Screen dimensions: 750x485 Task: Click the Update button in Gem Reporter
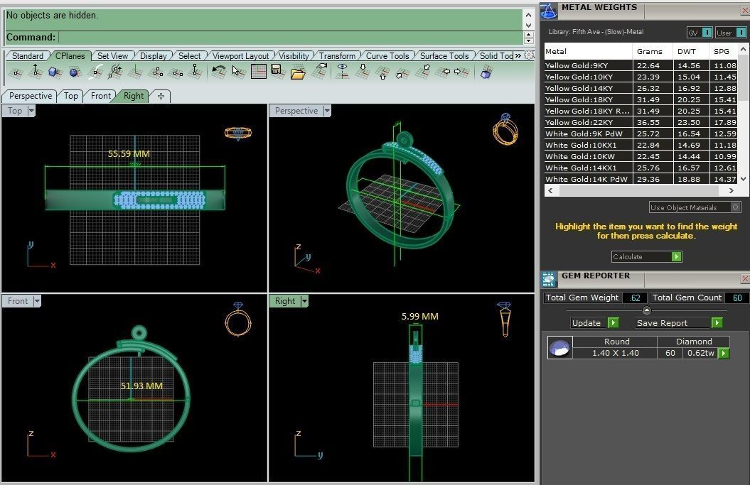(594, 323)
